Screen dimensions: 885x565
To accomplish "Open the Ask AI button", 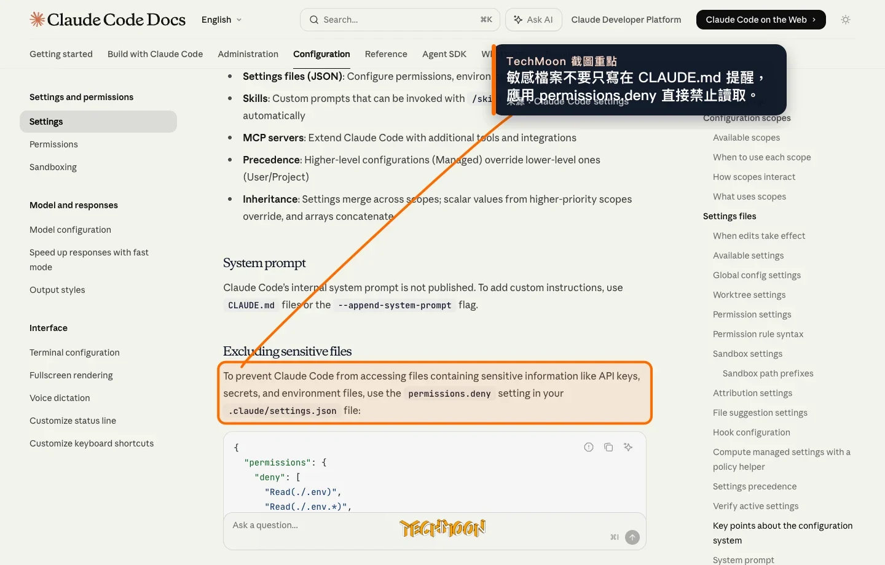I will coord(533,20).
